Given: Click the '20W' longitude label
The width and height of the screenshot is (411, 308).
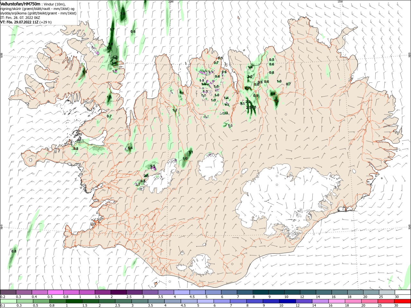Looking at the screenshot, I should [171, 2].
